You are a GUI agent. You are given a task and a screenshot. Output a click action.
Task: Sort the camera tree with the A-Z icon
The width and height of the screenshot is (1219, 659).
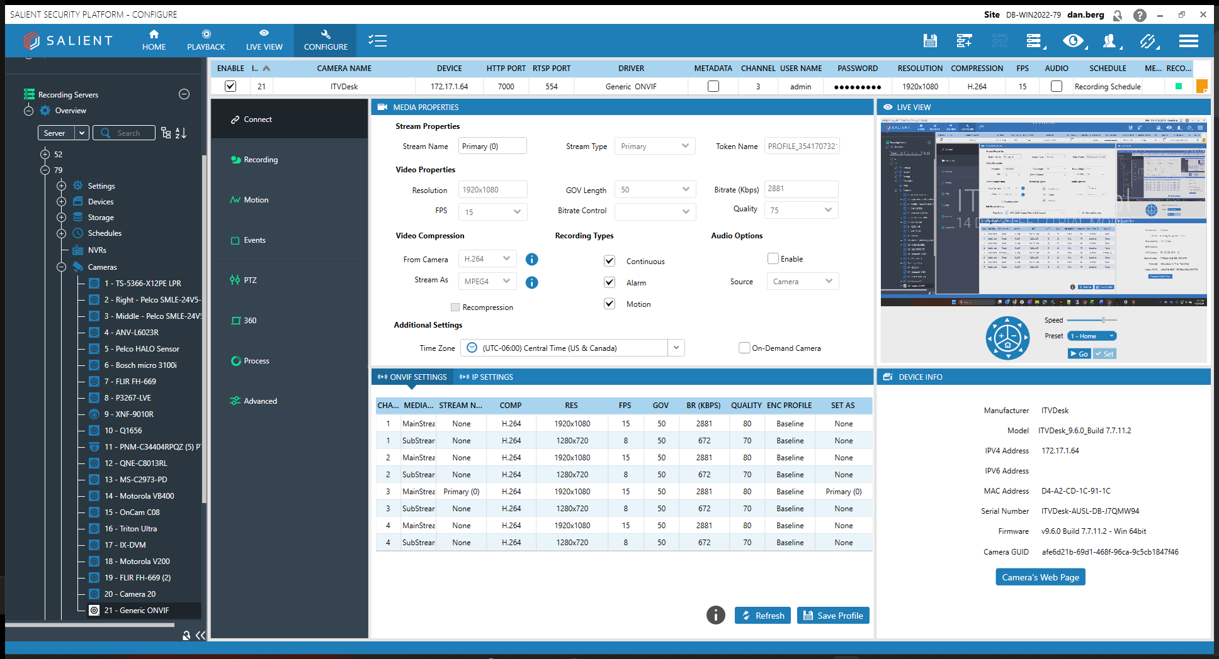[x=181, y=133]
